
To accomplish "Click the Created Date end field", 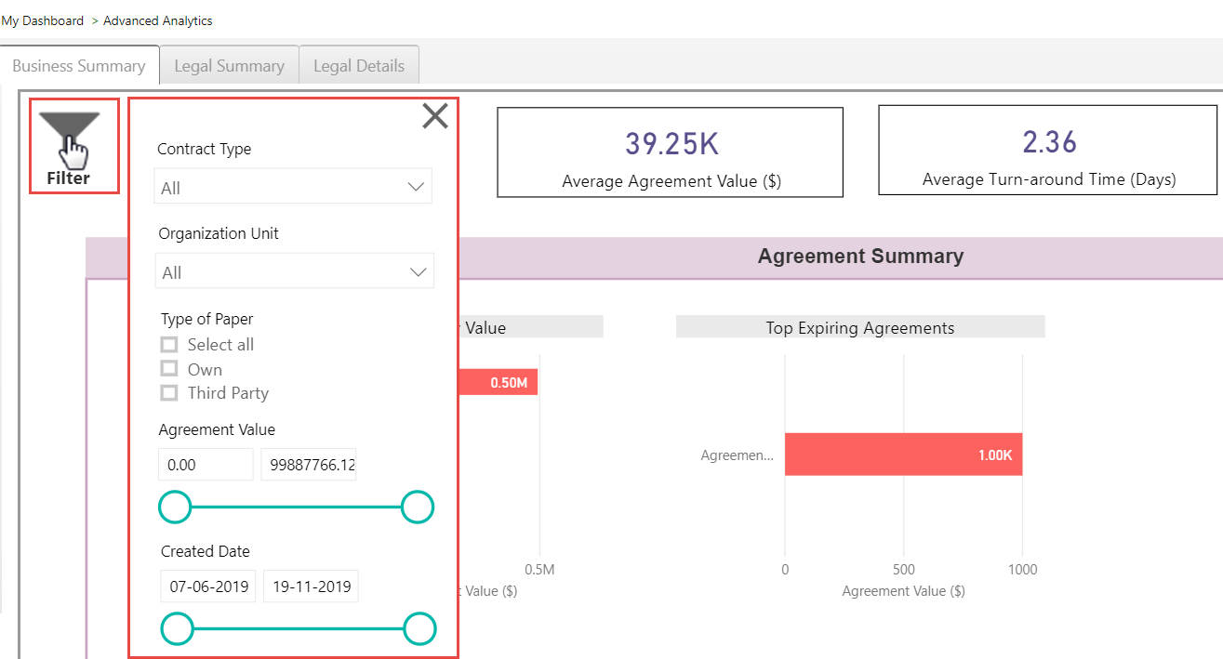I will point(311,587).
